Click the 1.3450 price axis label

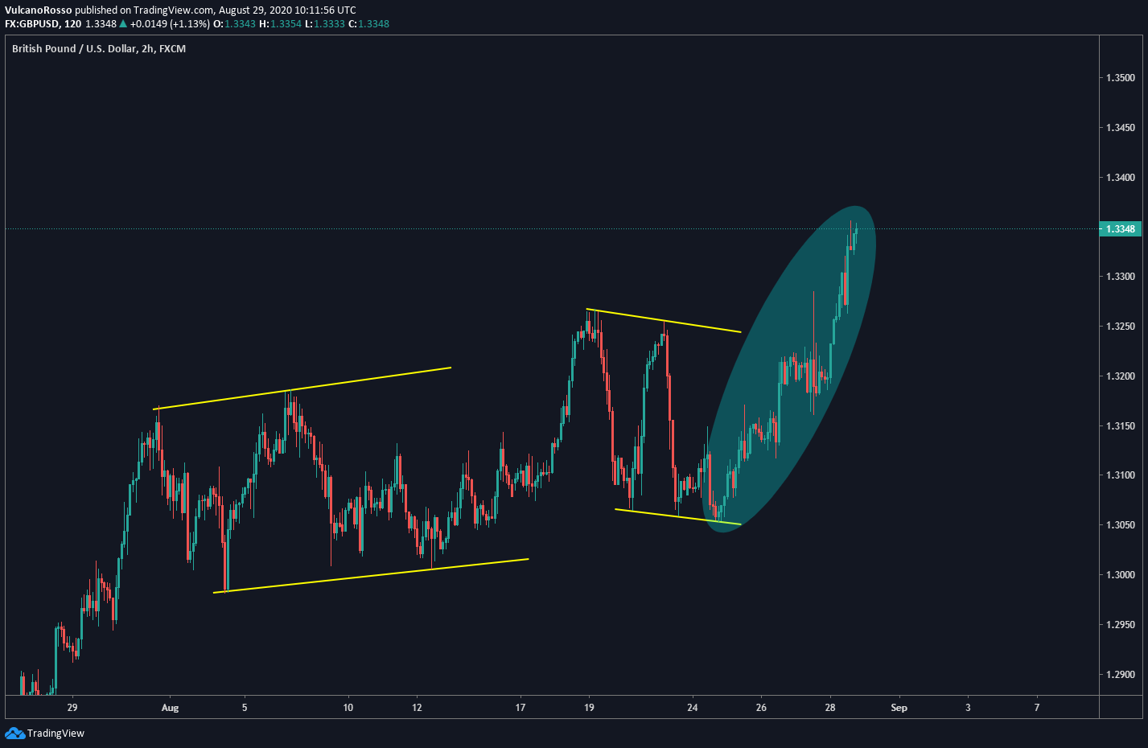tap(1121, 128)
